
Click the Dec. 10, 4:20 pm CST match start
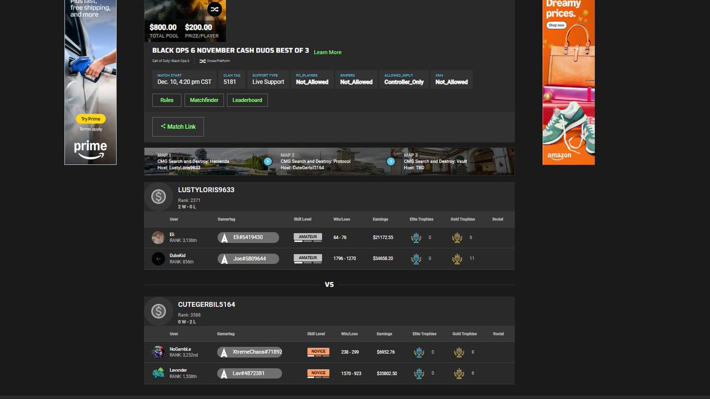(185, 82)
